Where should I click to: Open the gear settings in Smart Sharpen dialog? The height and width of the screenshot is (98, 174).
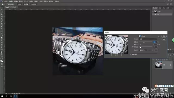[159, 36]
